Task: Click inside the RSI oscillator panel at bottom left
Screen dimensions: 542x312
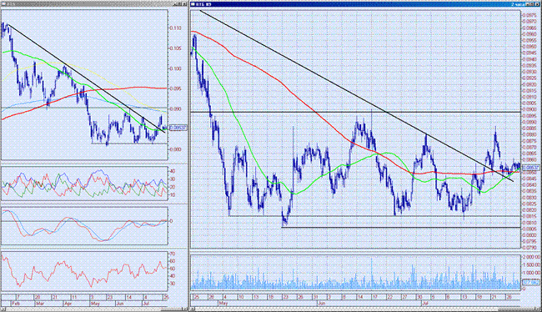Action: (84, 271)
